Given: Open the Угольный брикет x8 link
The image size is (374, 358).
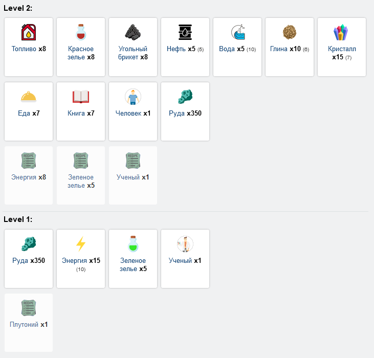Looking at the screenshot, I should coord(133,53).
